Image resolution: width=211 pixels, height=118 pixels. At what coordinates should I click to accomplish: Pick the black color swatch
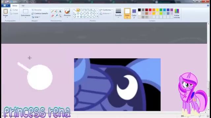pos(139,10)
